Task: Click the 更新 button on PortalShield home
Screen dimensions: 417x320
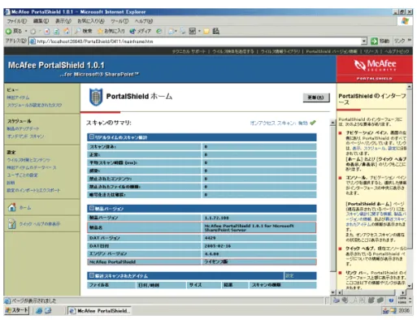Action: coord(316,97)
